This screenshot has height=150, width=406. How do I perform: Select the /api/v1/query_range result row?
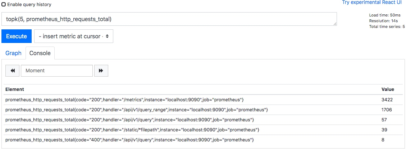click(x=137, y=109)
